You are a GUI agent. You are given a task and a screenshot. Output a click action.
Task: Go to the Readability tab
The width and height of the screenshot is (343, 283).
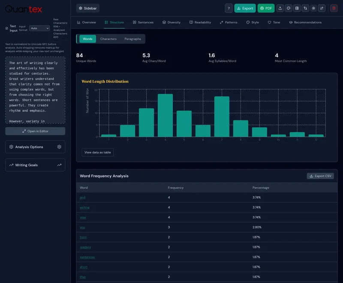[200, 22]
